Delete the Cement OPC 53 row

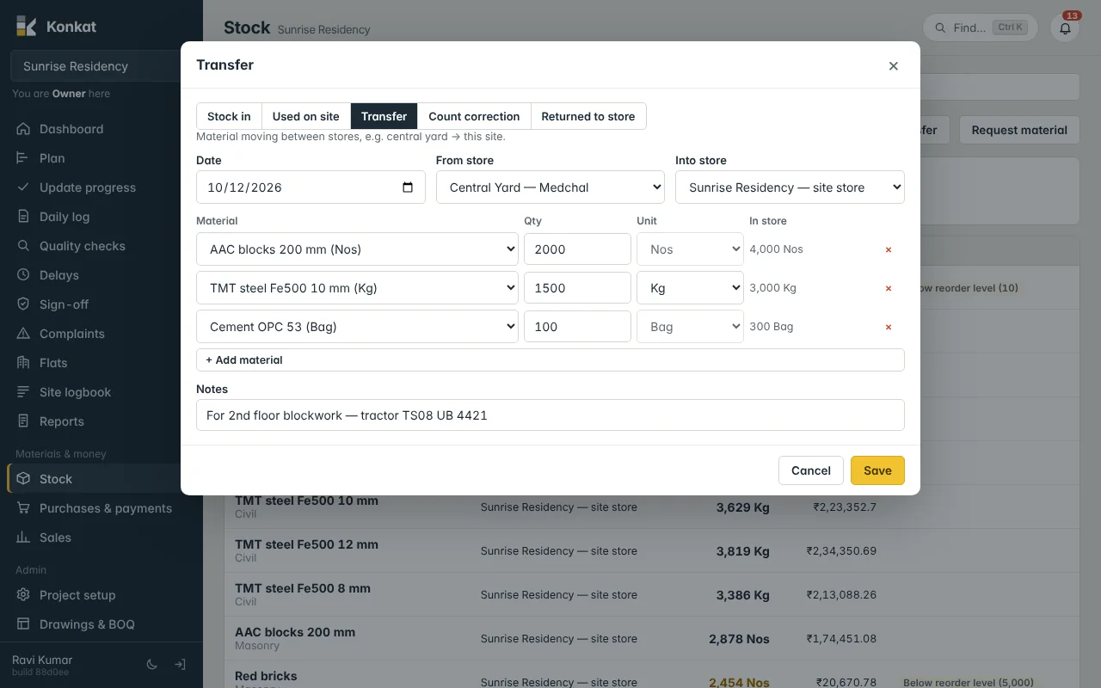[889, 327]
